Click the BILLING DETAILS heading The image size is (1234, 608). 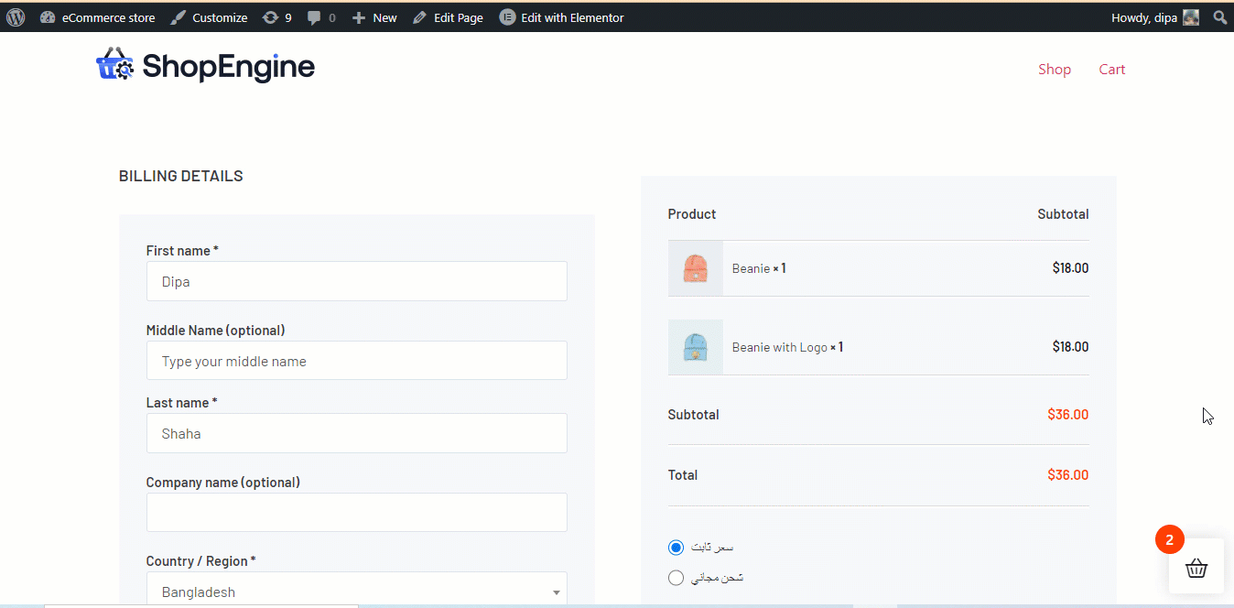click(181, 176)
